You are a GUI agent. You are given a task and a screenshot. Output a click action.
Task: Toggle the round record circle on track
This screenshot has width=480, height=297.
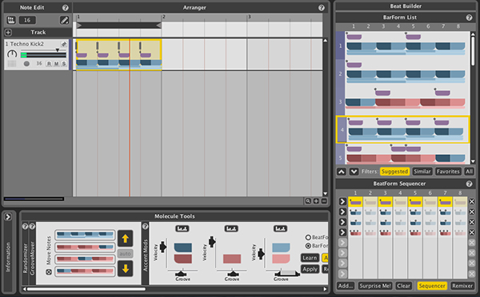(x=26, y=64)
